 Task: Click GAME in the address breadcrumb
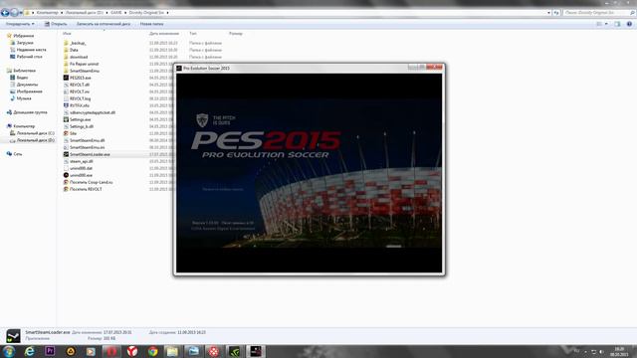[x=116, y=13]
